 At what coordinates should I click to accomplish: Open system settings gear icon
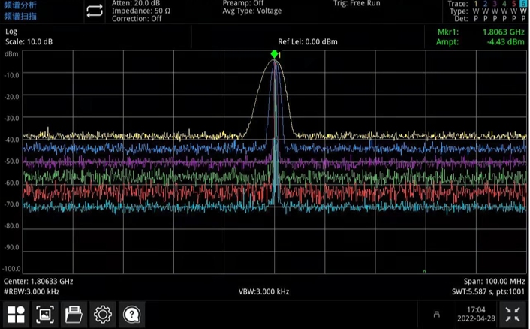(102, 314)
